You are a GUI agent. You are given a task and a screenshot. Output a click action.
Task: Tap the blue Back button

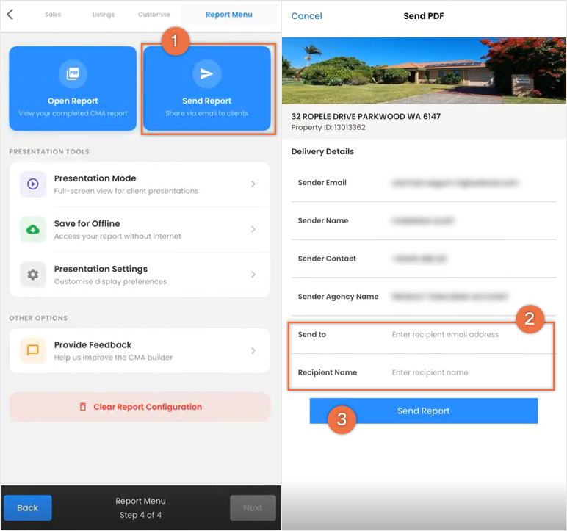pyautogui.click(x=28, y=507)
